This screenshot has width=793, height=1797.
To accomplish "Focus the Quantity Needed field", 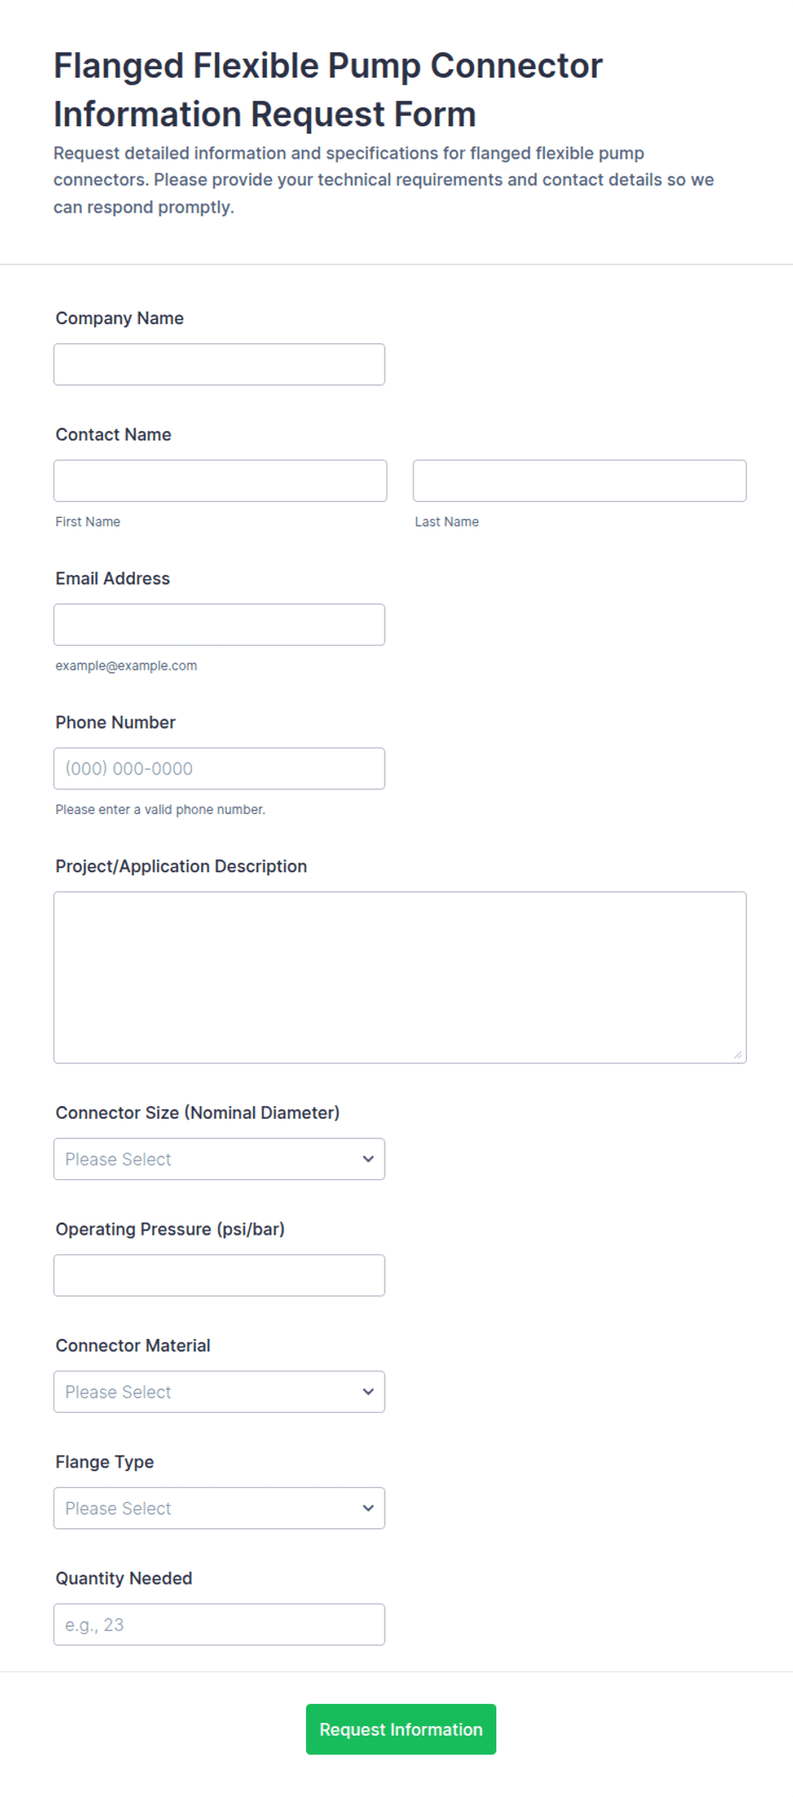I will coord(219,1625).
